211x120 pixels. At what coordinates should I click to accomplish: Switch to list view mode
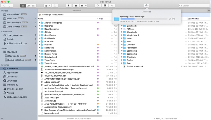point(23,5)
